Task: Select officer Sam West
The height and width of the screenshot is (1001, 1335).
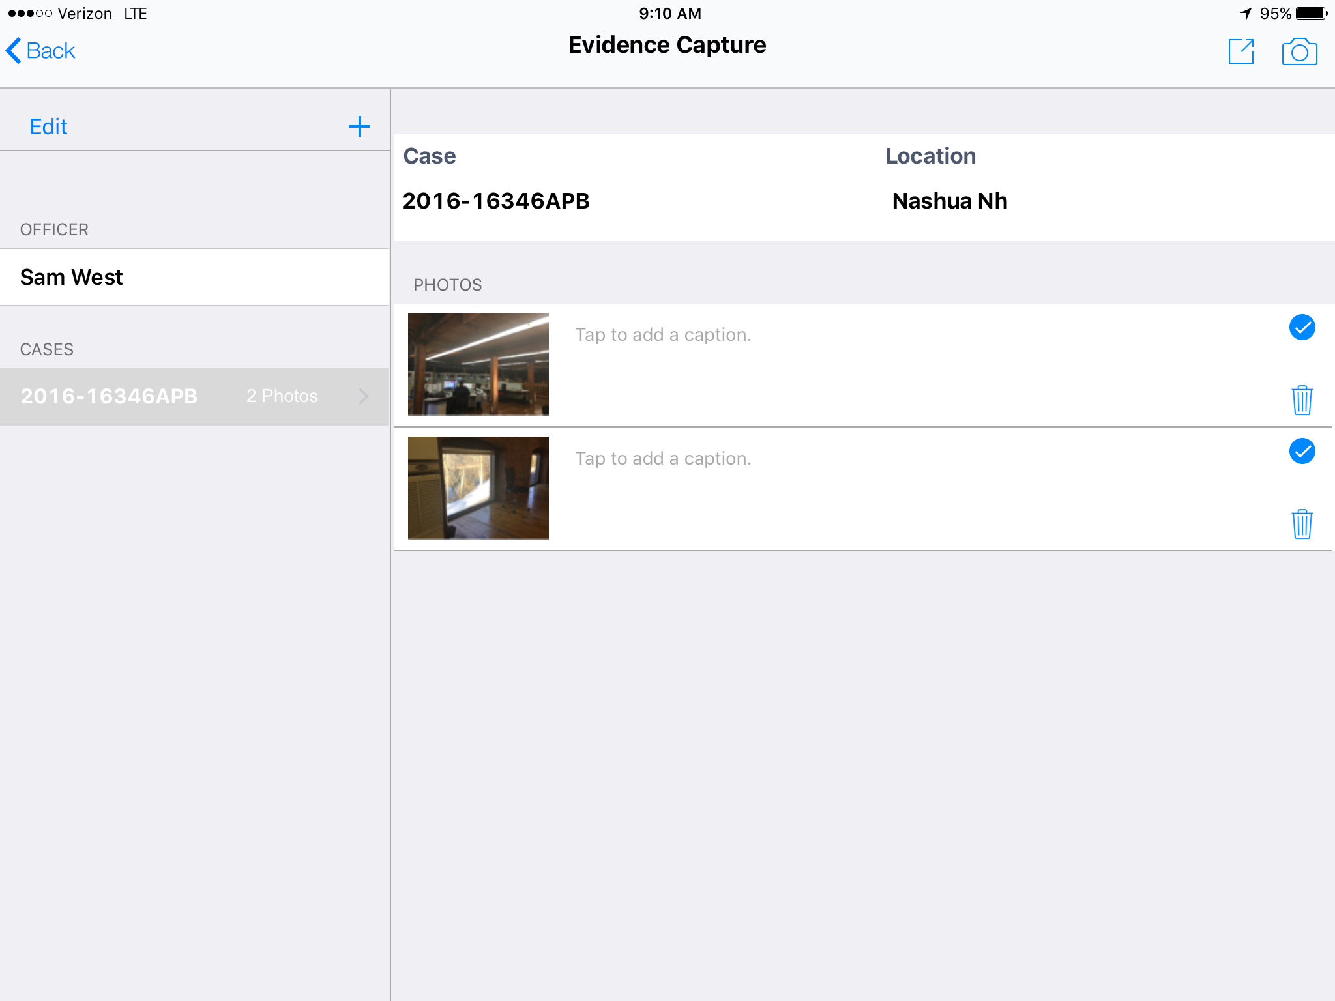Action: pyautogui.click(x=194, y=277)
